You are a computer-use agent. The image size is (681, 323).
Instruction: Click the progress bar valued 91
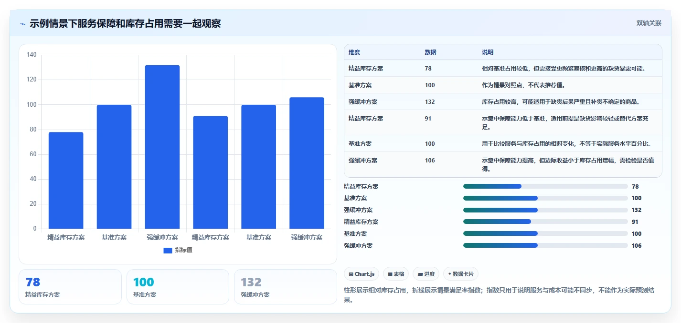click(545, 222)
